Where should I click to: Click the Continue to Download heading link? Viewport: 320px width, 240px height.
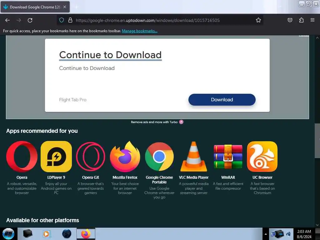(x=110, y=55)
